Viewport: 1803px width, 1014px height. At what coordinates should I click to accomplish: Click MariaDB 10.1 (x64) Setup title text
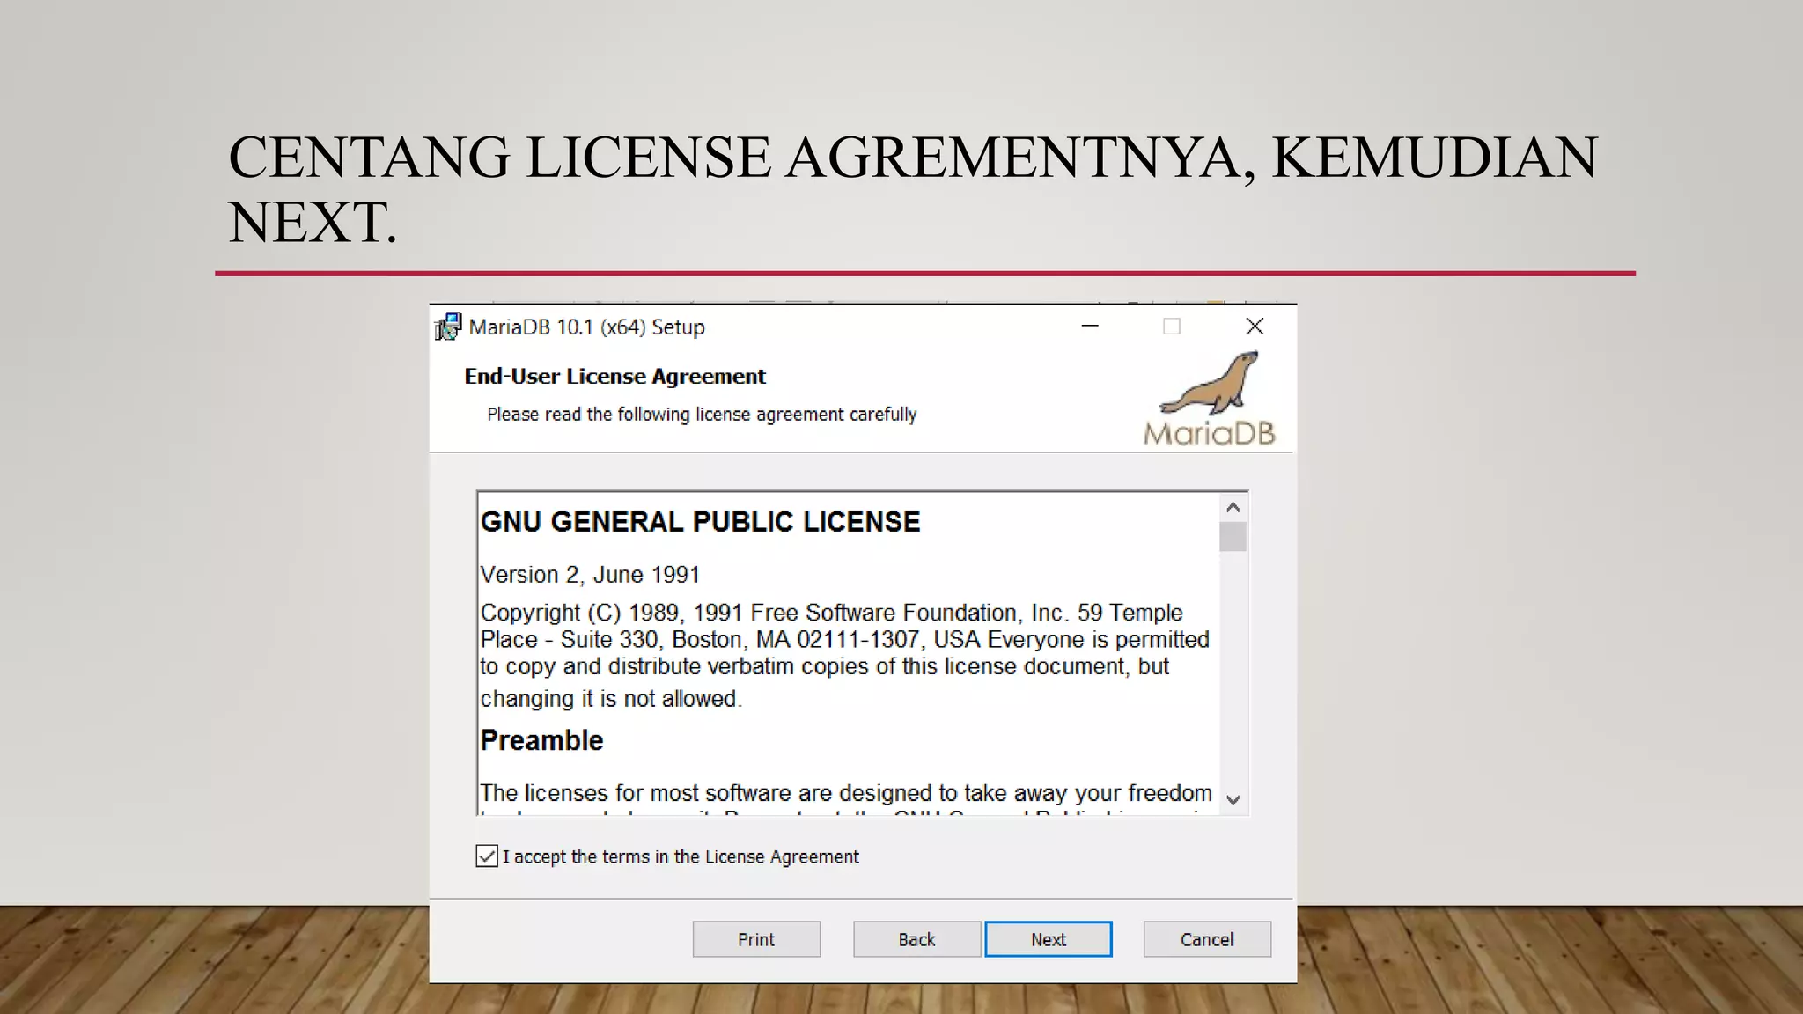coord(586,327)
